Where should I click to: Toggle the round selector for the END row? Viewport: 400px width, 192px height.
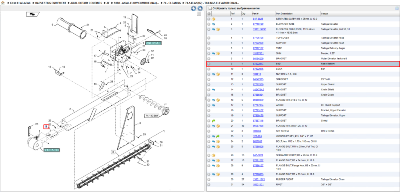pos(209,64)
